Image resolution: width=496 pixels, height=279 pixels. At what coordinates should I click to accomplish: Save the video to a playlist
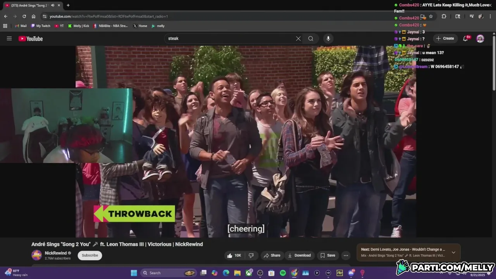coord(327,255)
